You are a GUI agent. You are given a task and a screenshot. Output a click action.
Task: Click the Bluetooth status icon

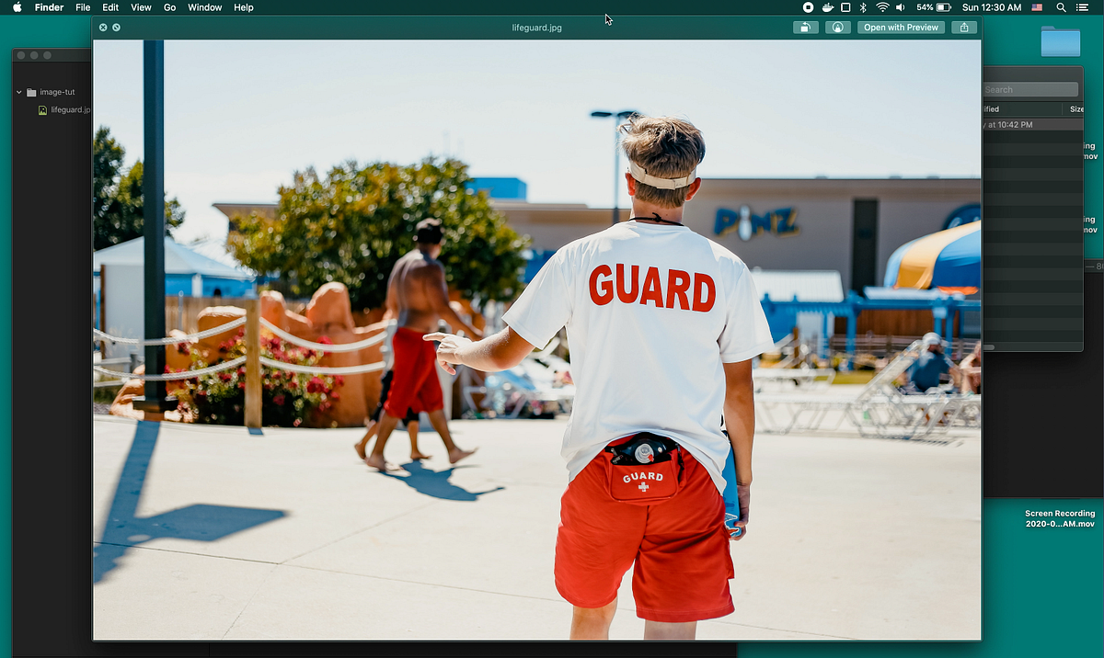862,7
